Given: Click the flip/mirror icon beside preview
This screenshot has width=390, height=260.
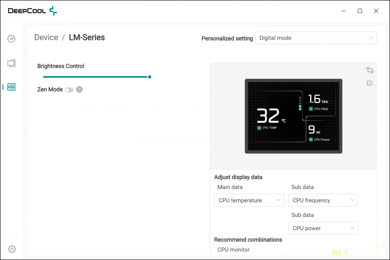Looking at the screenshot, I should coord(370,83).
